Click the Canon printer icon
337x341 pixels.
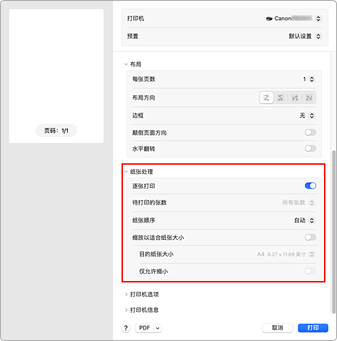click(269, 19)
